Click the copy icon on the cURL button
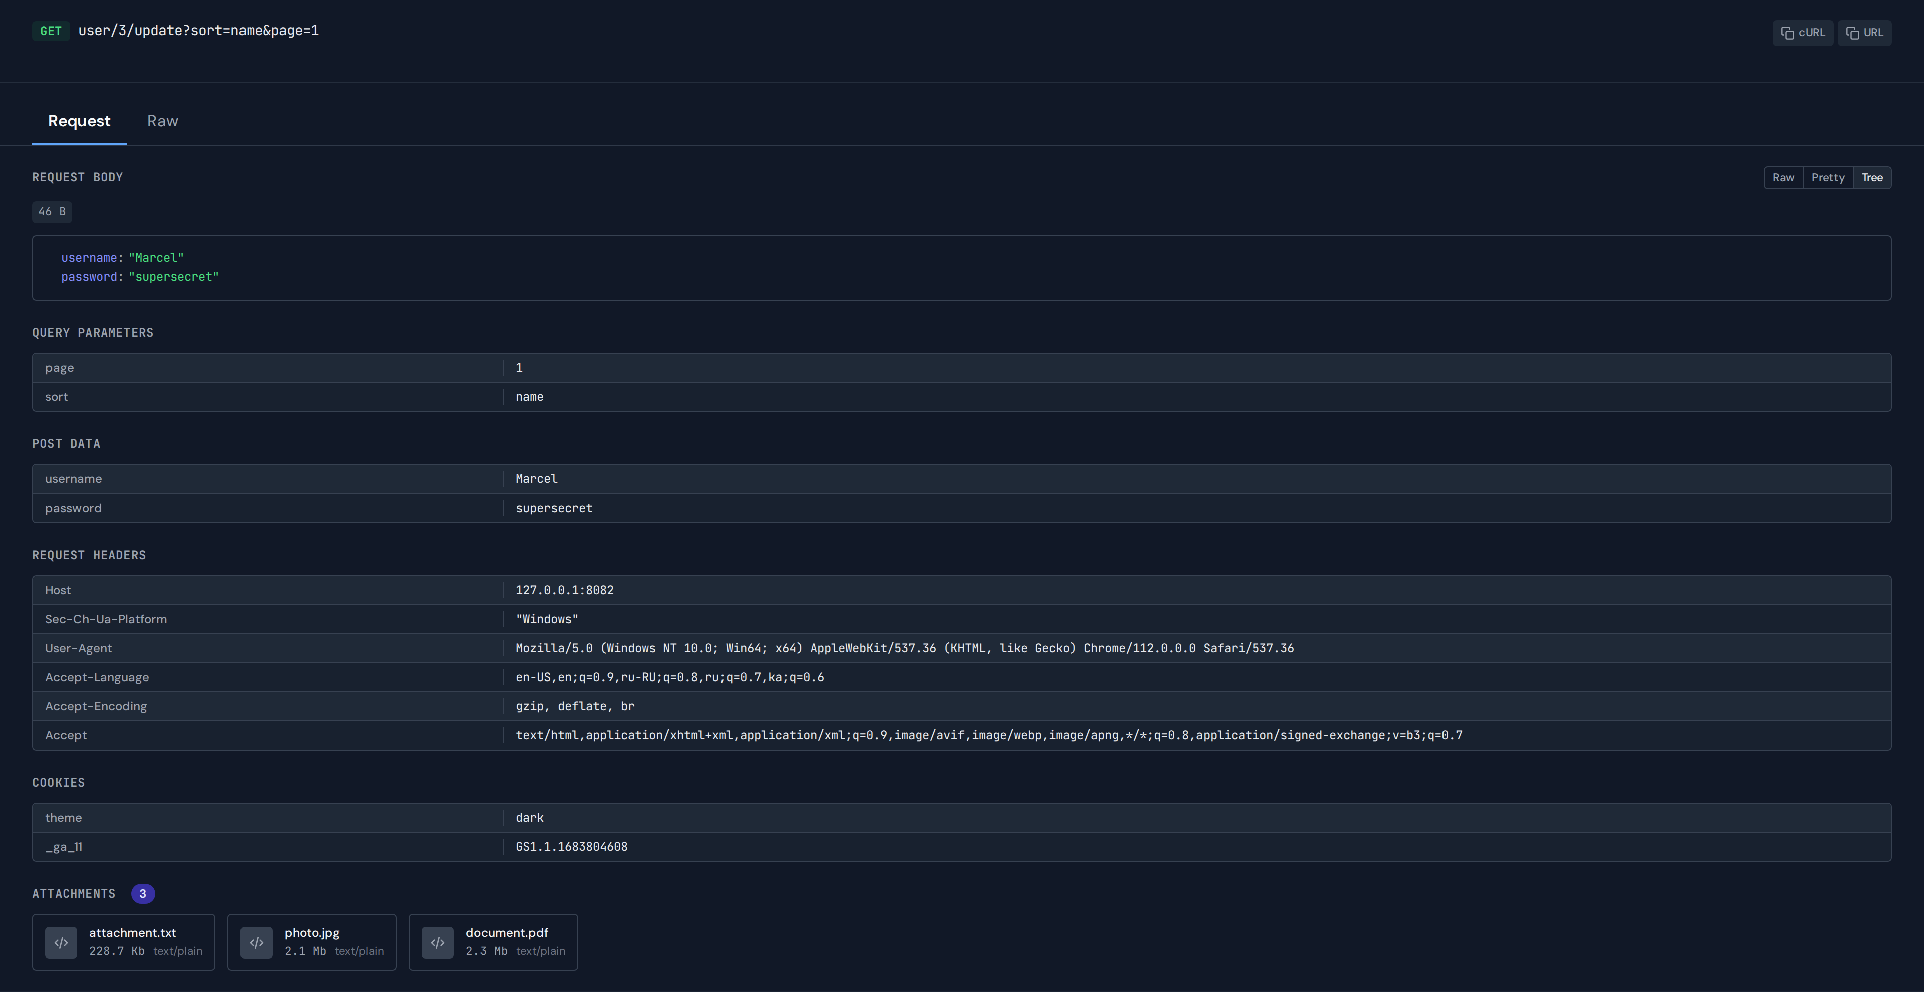This screenshot has height=992, width=1924. pos(1787,33)
